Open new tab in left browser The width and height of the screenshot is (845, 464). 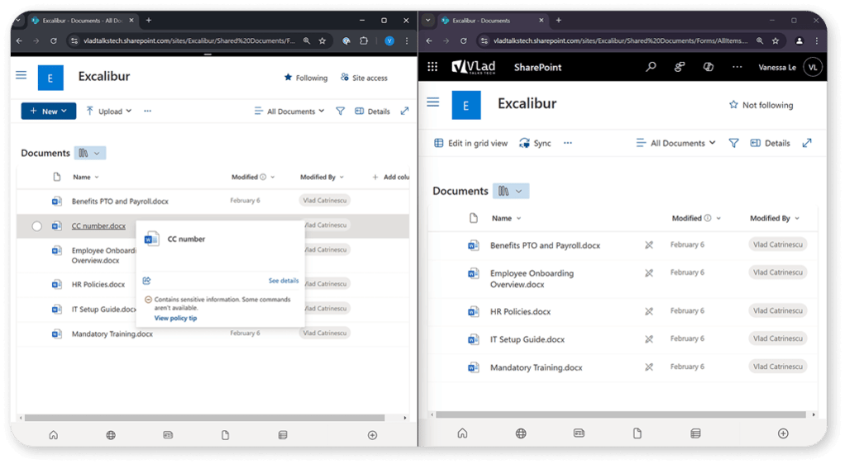[149, 21]
